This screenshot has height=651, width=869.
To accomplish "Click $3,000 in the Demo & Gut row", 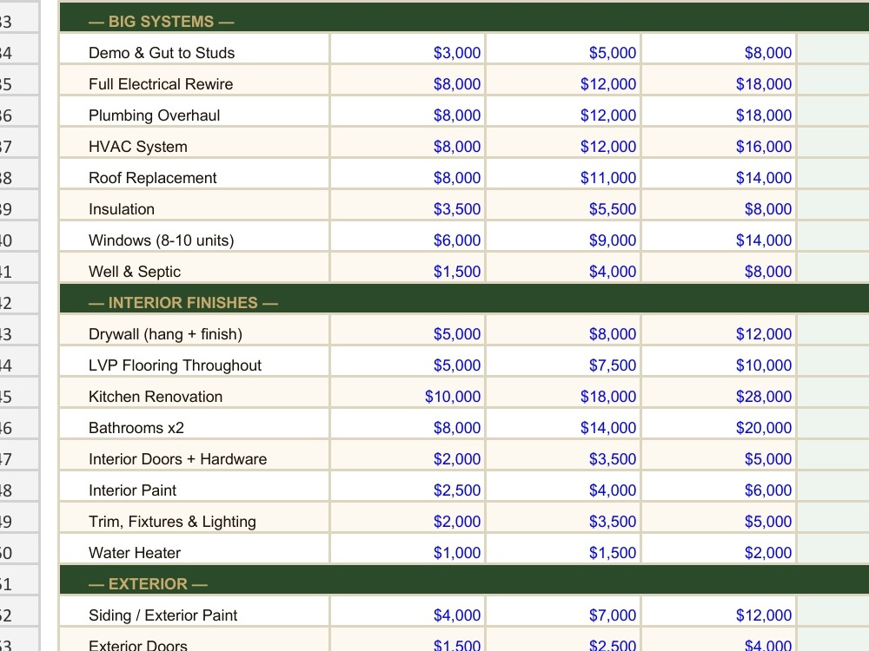I will 408,49.
